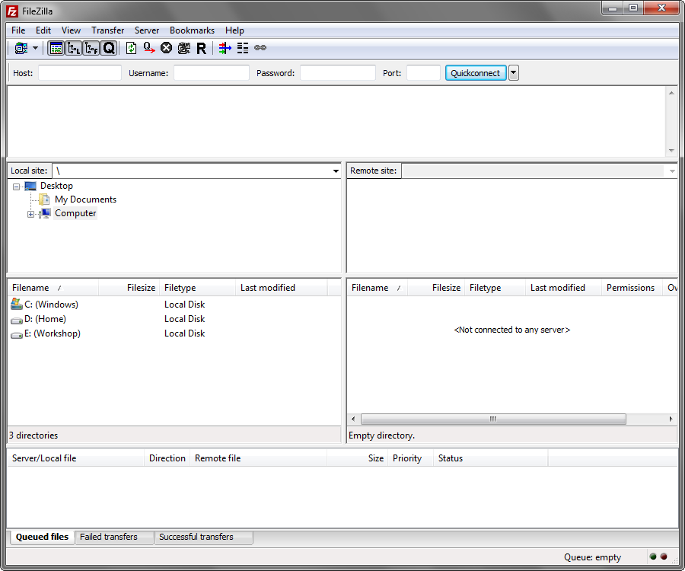This screenshot has height=571, width=685.
Task: Open the Site Manager dropdown arrow
Action: tap(35, 48)
